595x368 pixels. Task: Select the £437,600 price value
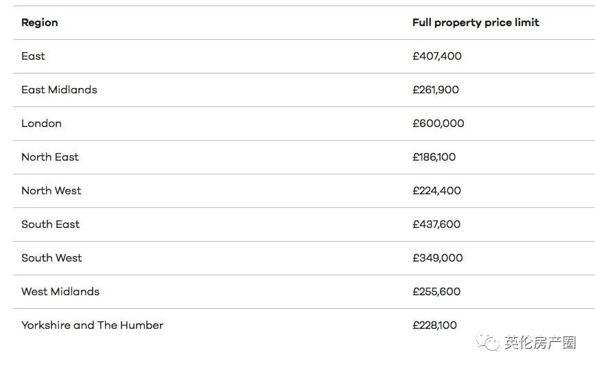[x=436, y=224]
